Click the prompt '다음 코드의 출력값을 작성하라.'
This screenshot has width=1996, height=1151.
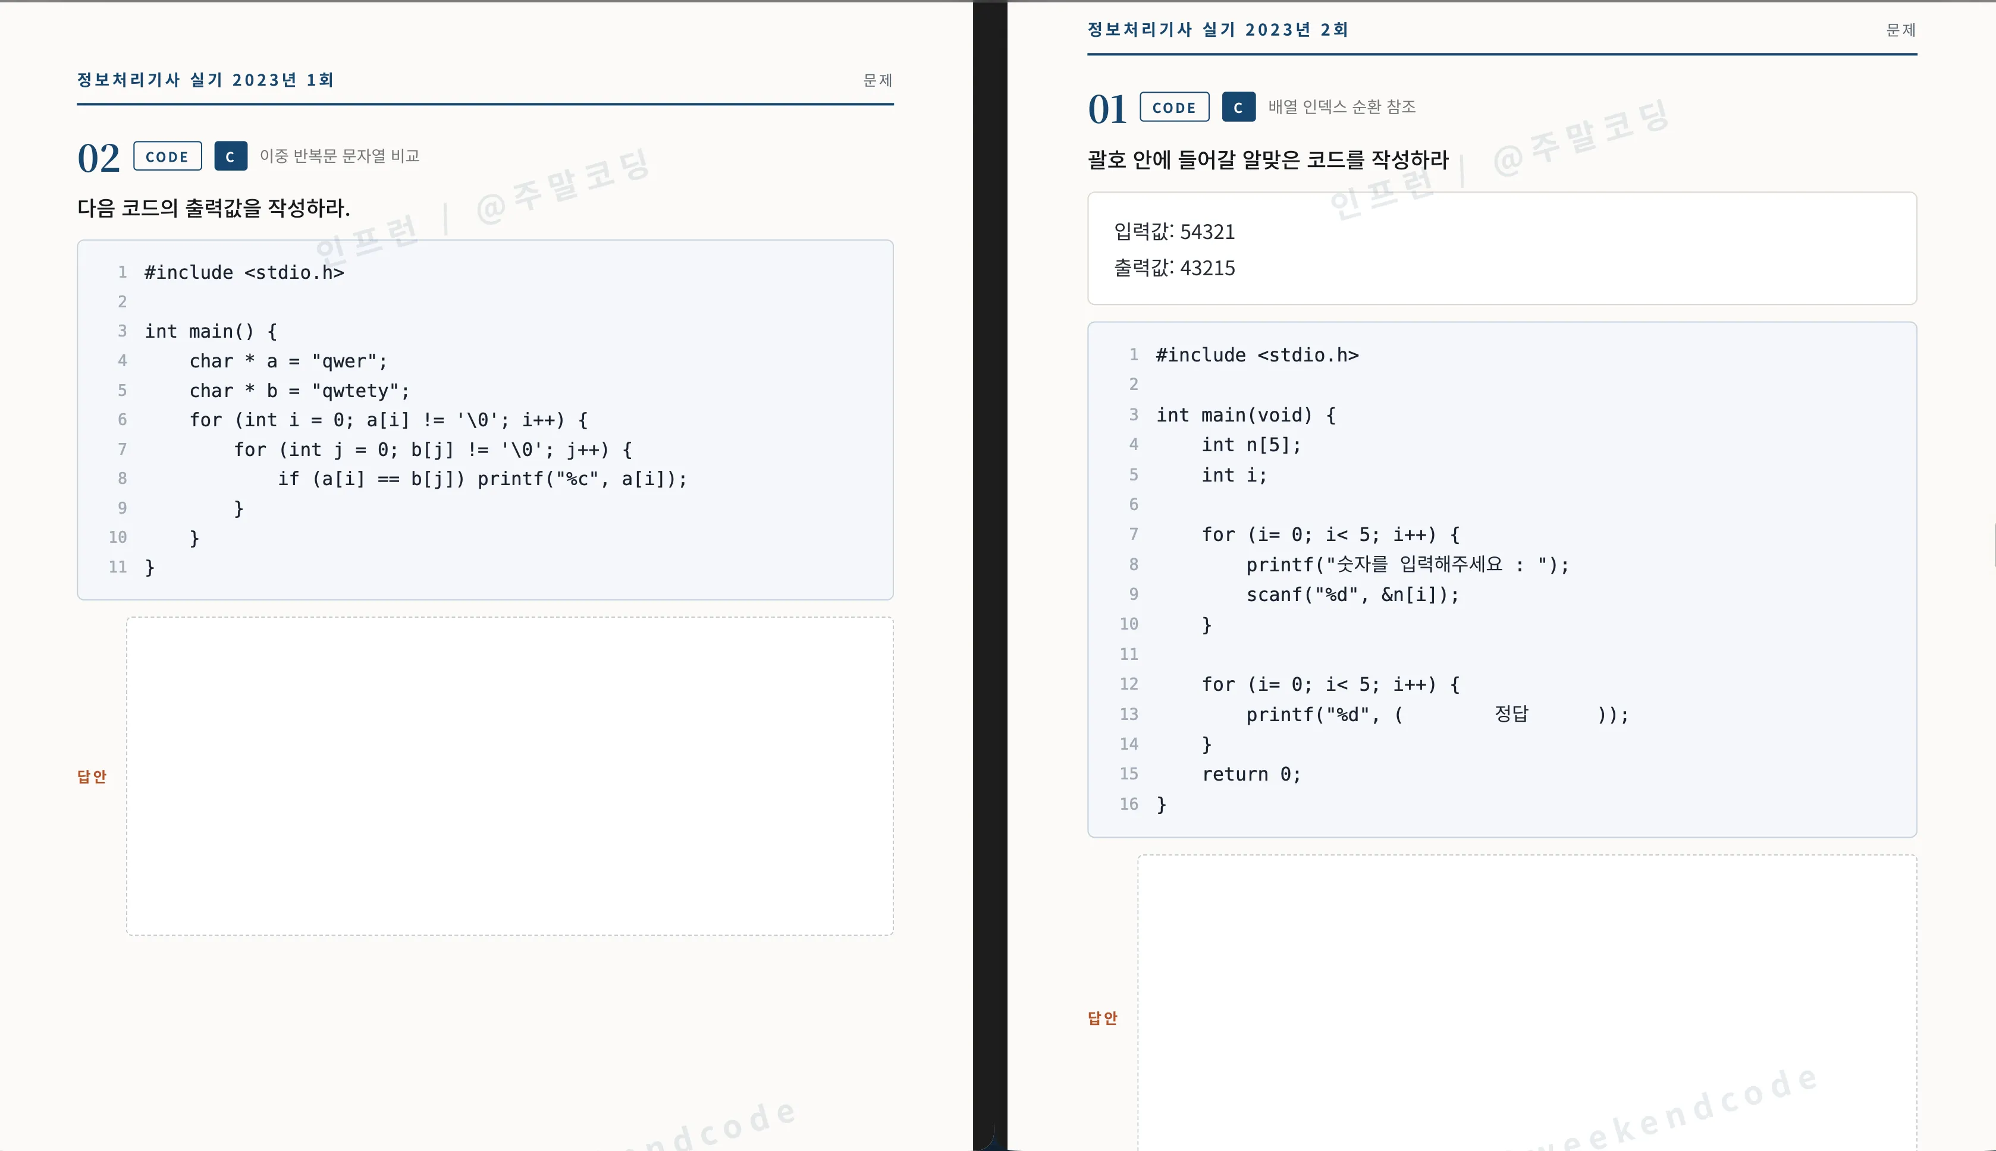(214, 208)
